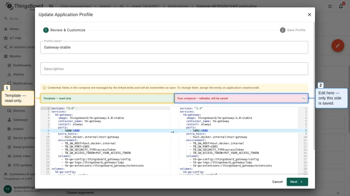The height and width of the screenshot is (196, 350).
Task: Click the Alarms warning icon
Action: (x=9, y=74)
